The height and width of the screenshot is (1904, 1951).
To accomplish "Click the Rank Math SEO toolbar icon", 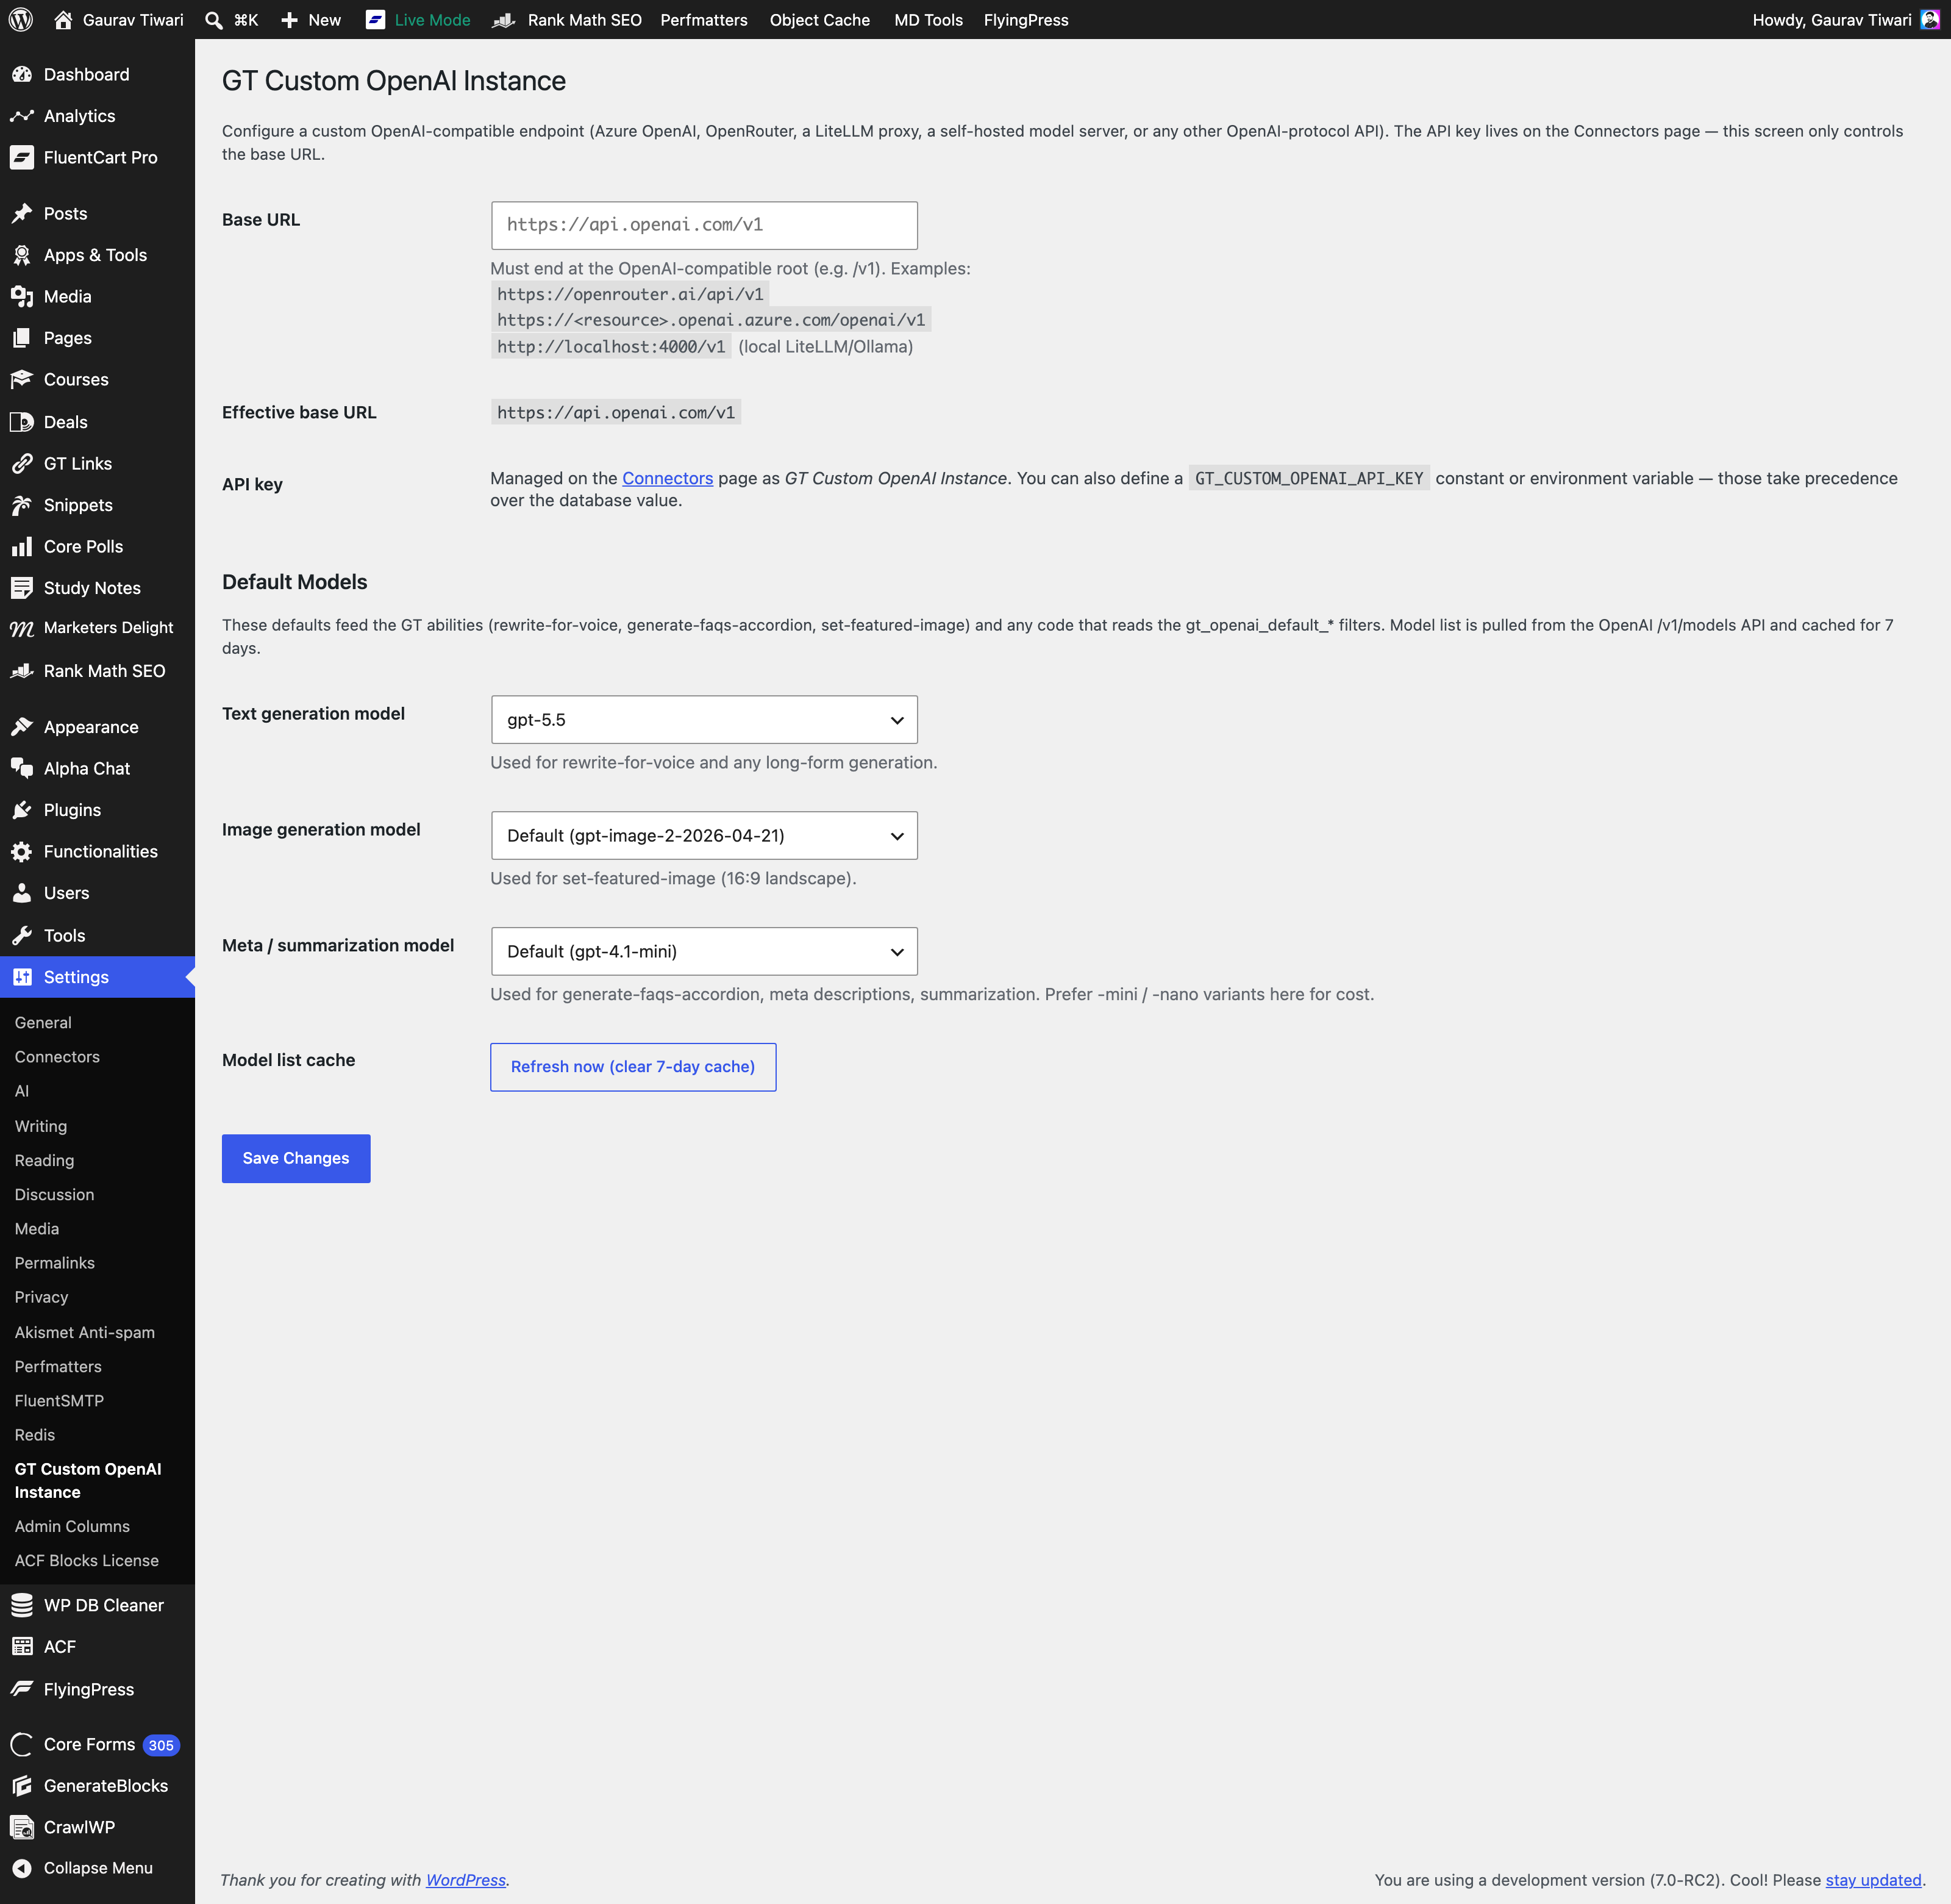I will (x=503, y=20).
